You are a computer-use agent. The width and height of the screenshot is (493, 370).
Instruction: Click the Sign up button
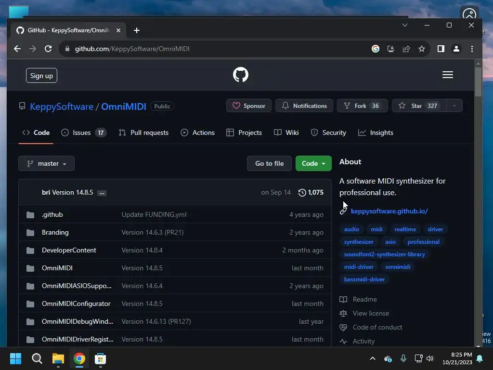(x=41, y=76)
